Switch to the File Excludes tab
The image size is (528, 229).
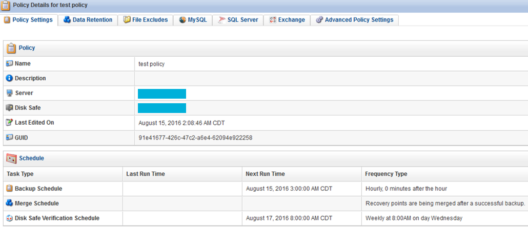tap(146, 20)
